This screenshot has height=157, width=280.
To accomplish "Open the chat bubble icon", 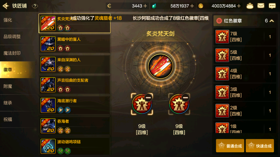I will (272, 6).
